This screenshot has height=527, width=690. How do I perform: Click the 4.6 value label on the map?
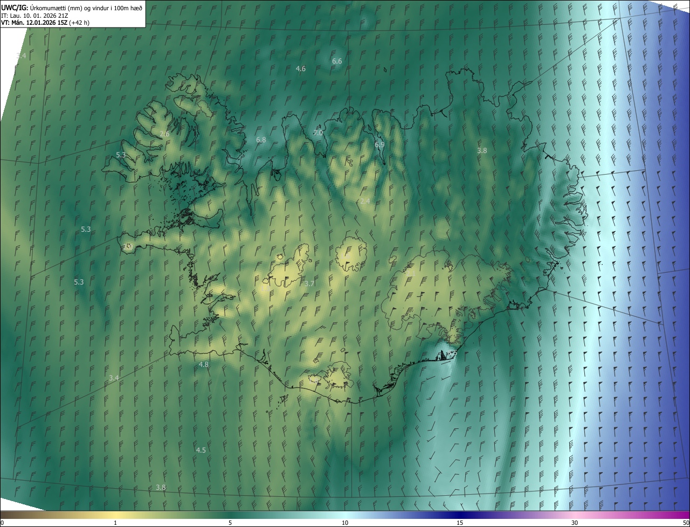coord(301,68)
